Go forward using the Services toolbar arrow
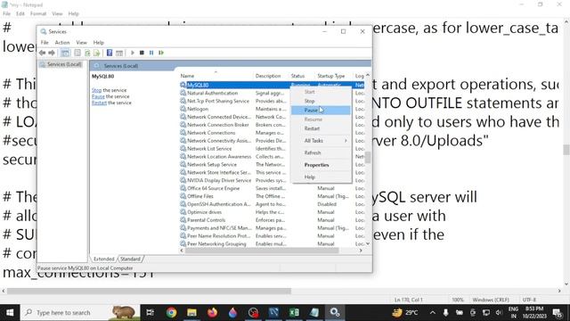Image resolution: width=570 pixels, height=321 pixels. tap(52, 53)
